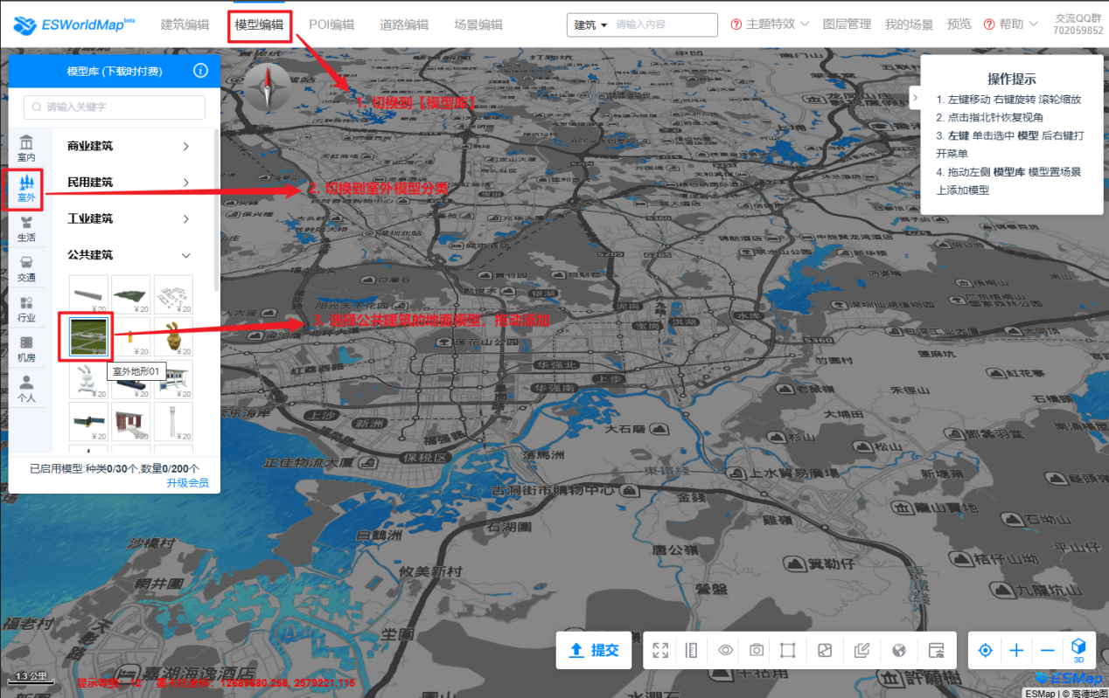
Task: Click the 高德地图 attribution link
Action: (x=1085, y=693)
